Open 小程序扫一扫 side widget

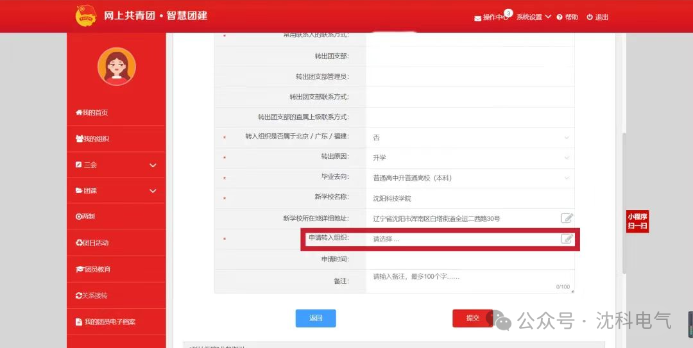637,221
